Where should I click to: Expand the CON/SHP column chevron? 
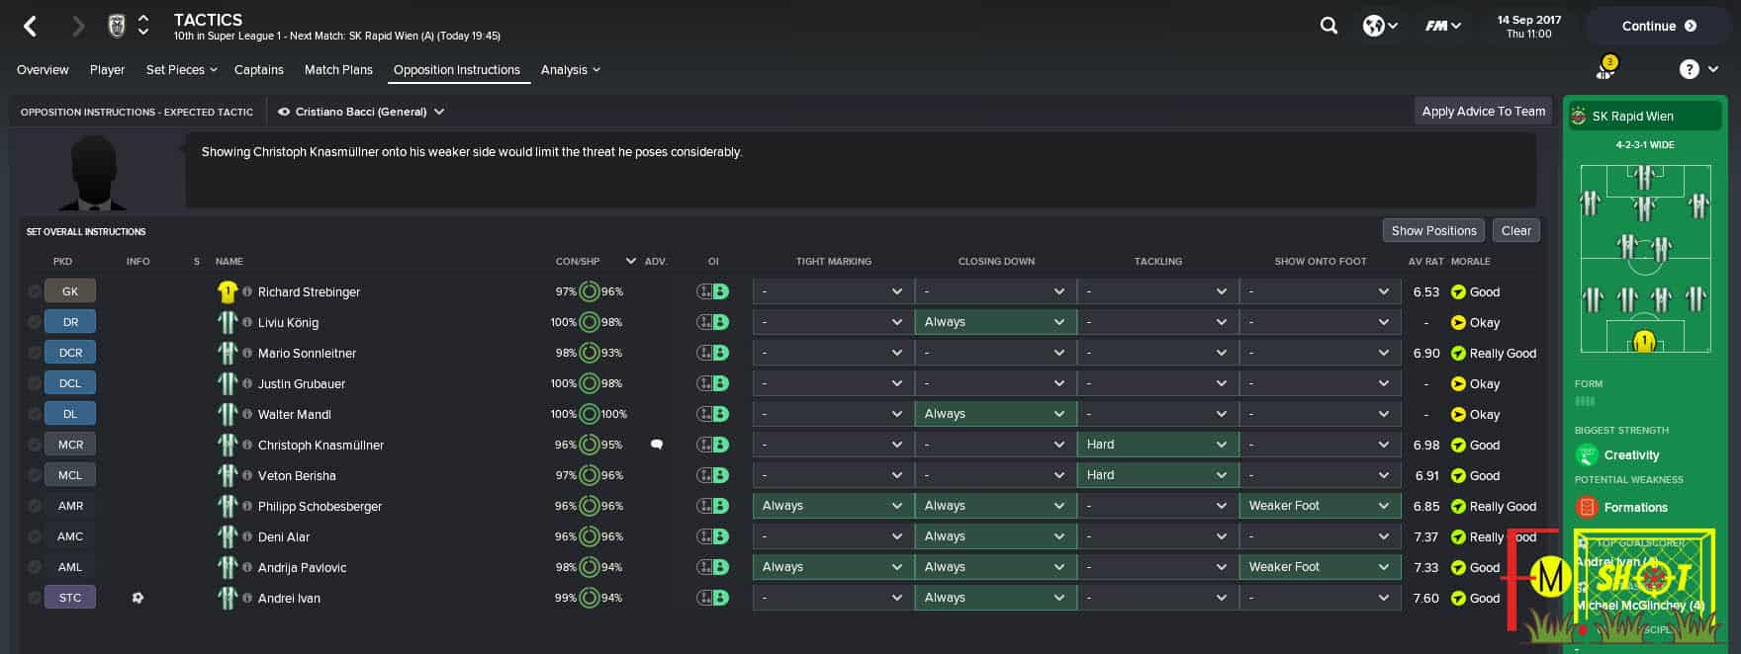point(630,261)
